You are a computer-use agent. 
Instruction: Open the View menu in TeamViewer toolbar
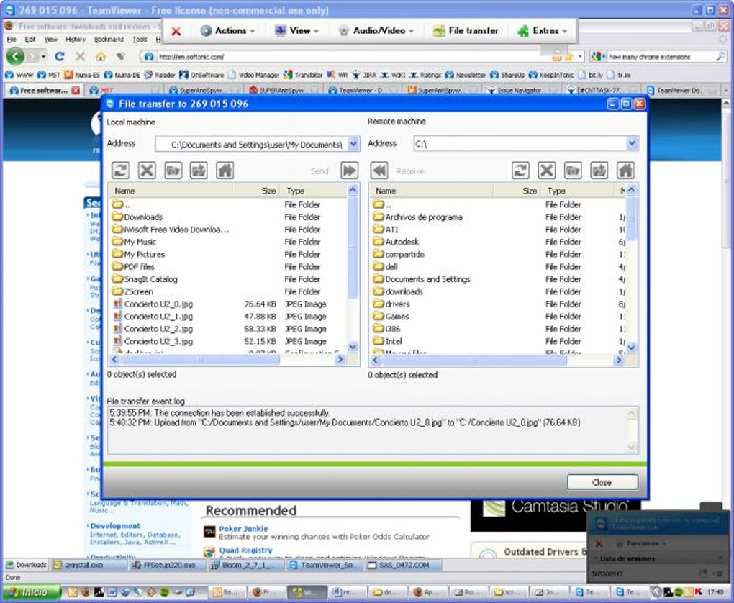tap(296, 31)
